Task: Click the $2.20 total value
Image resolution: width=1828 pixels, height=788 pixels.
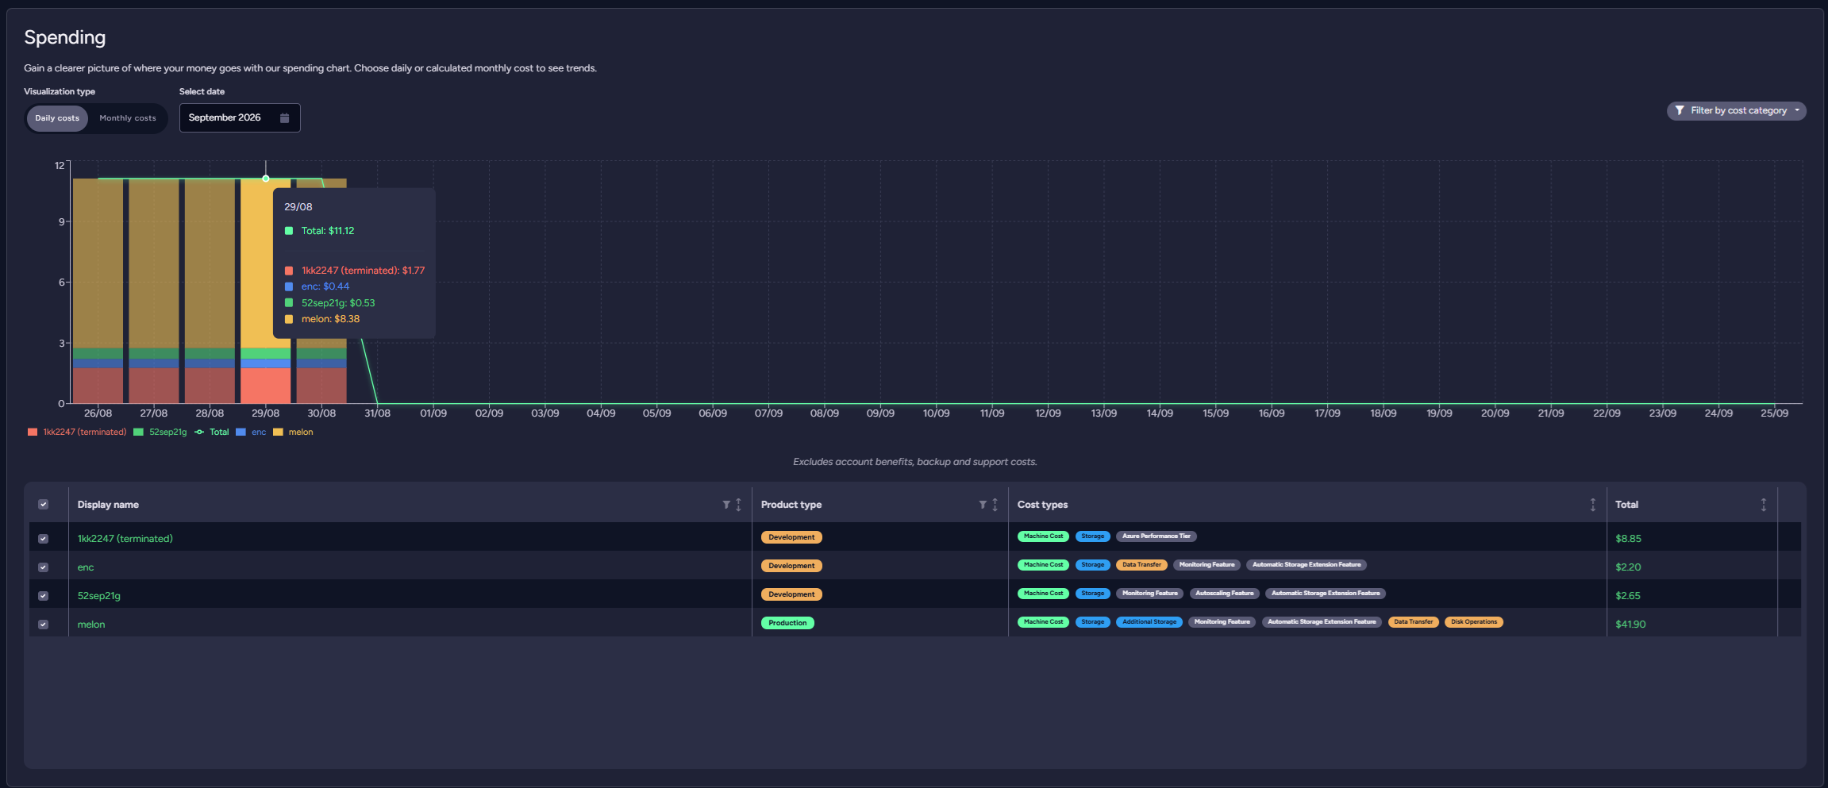Action: [1628, 567]
